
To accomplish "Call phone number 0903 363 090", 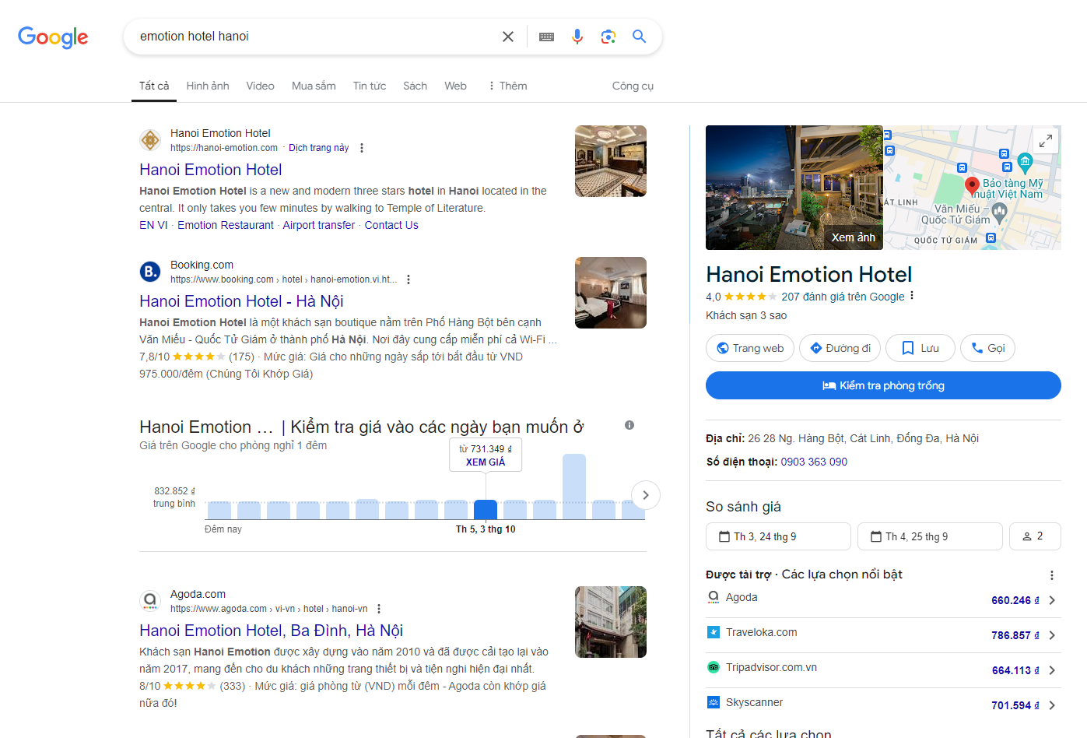I will pos(814,462).
